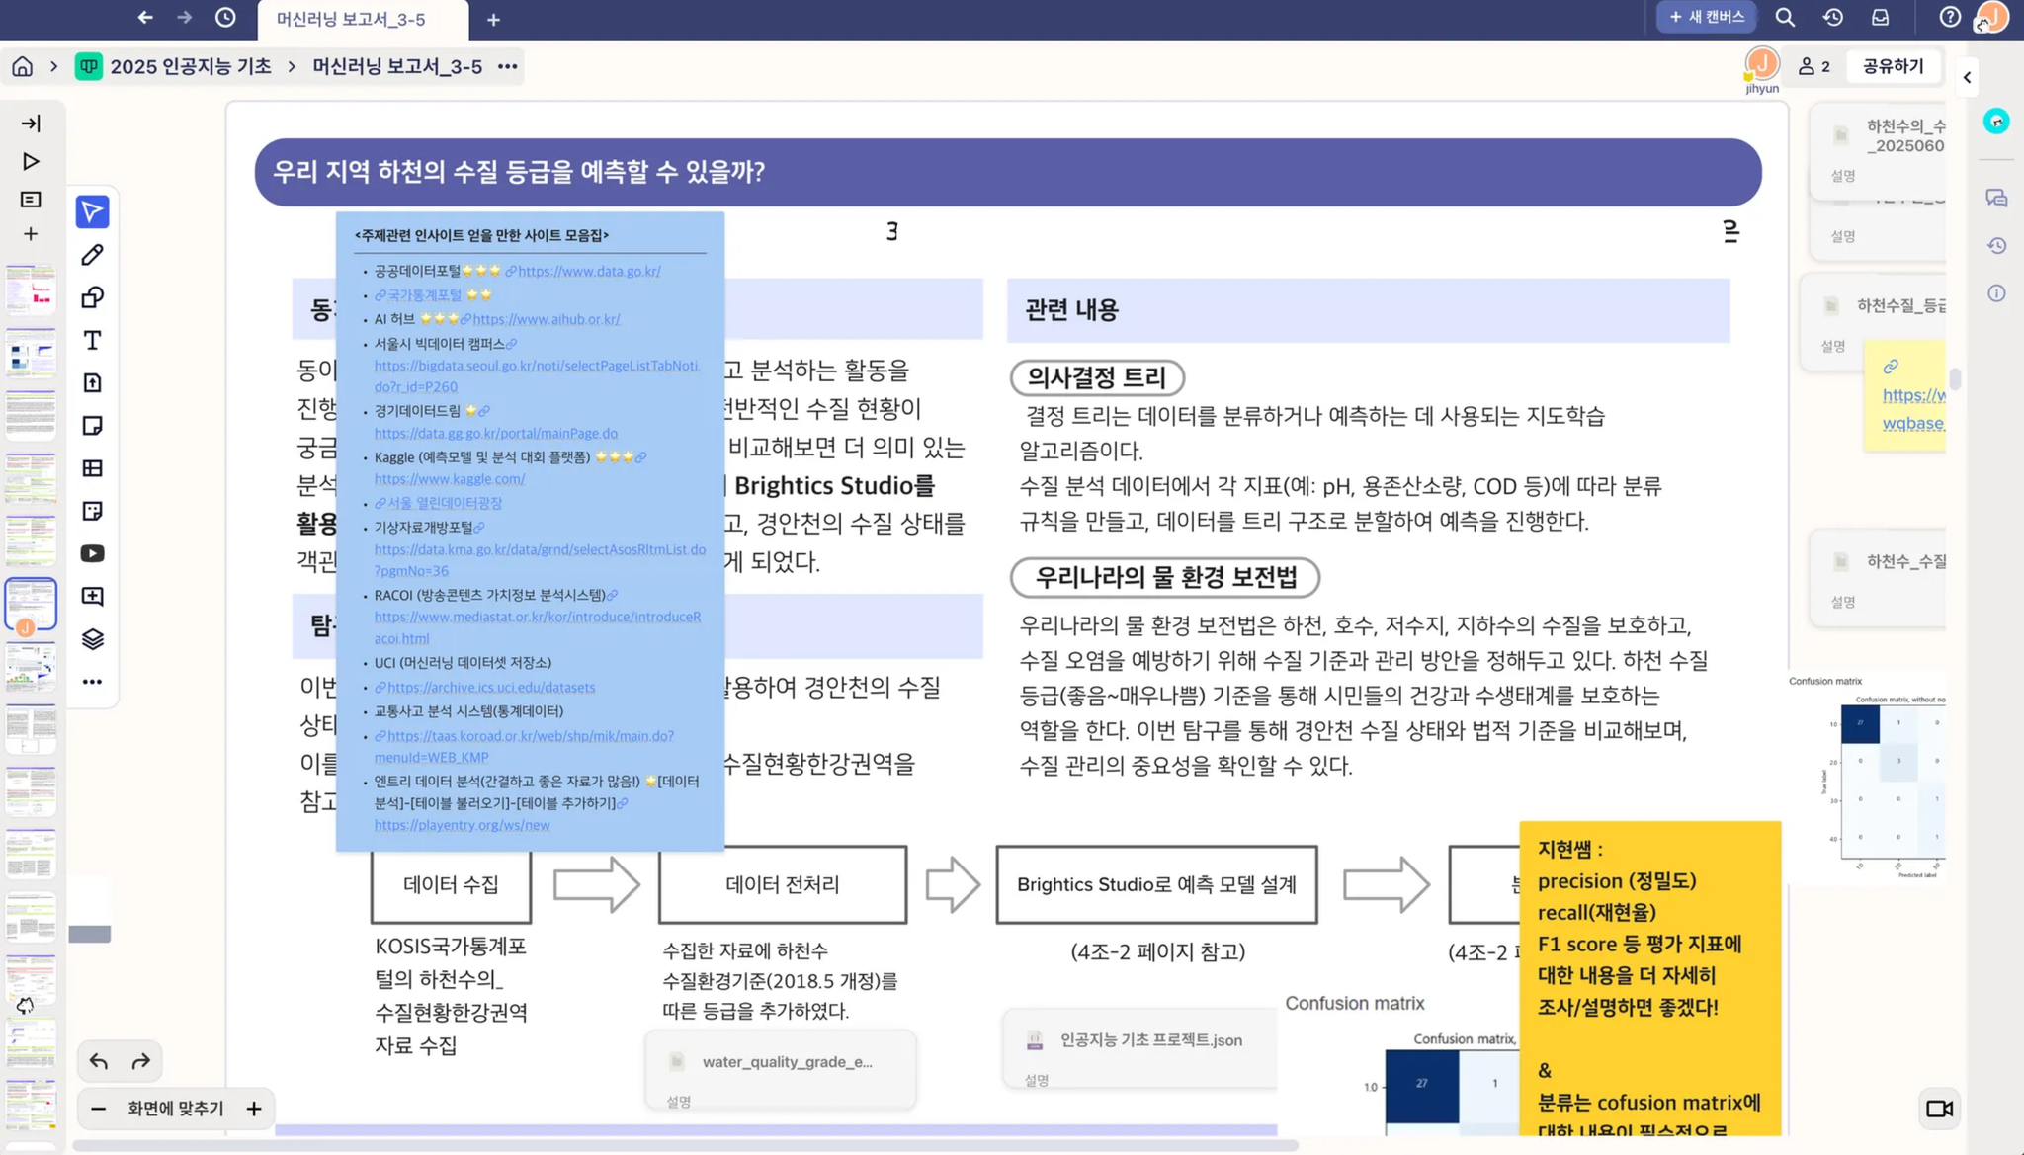Open the info icon on right sidebar
The width and height of the screenshot is (2024, 1155).
[1996, 293]
